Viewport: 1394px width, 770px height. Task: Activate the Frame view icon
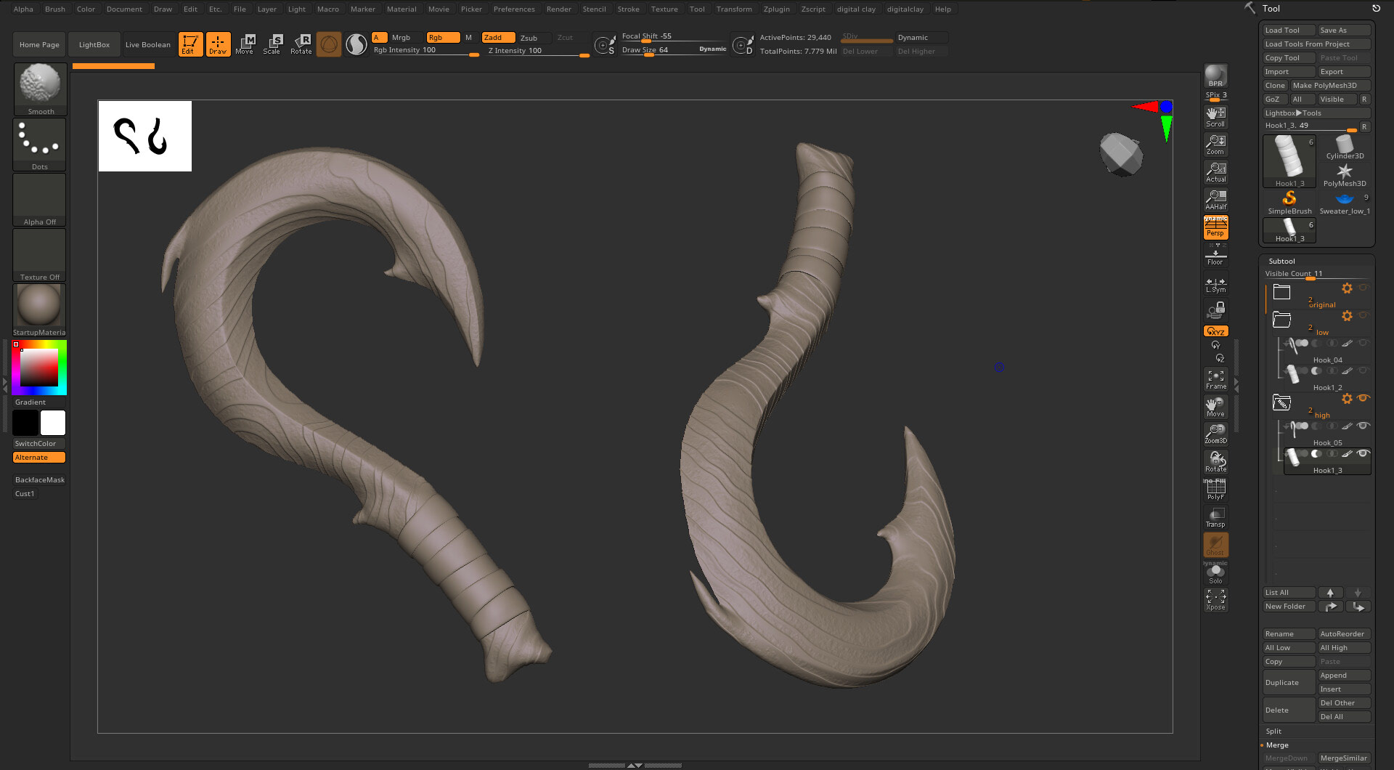click(x=1215, y=379)
